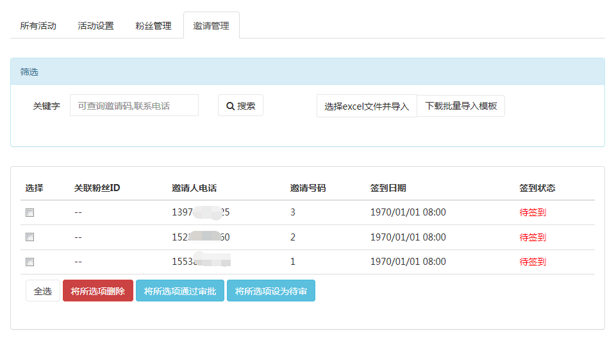Screen dimensions: 614x338
Task: Click the 全选 select-all button
Action: coord(43,291)
